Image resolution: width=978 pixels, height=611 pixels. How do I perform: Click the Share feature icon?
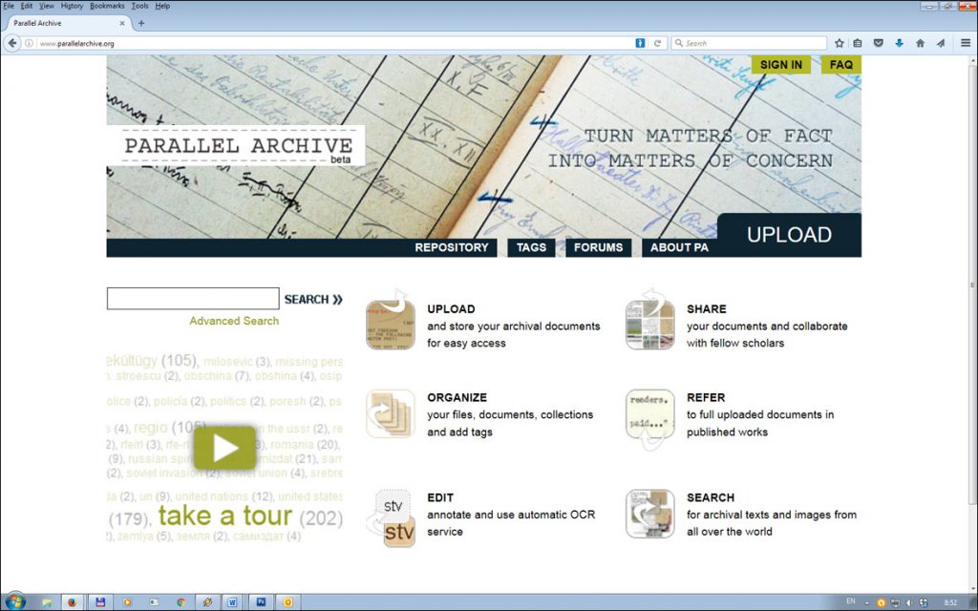pyautogui.click(x=649, y=325)
